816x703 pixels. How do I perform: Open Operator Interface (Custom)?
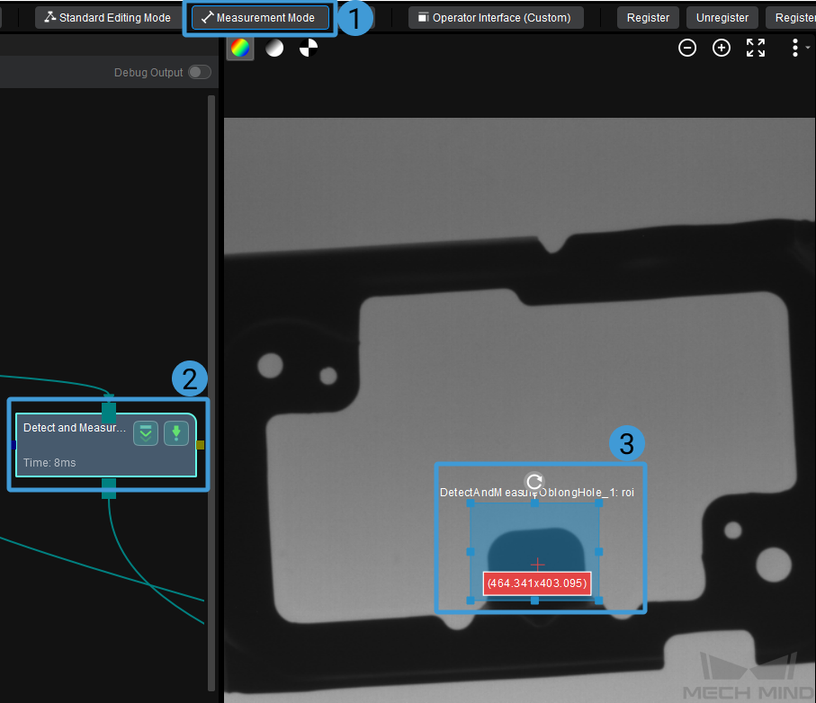coord(496,18)
